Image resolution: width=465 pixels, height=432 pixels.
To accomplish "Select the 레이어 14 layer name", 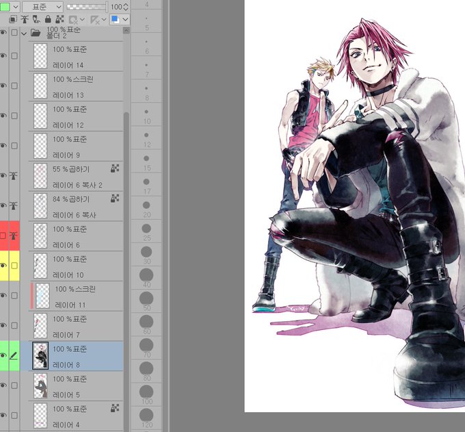I will point(68,65).
